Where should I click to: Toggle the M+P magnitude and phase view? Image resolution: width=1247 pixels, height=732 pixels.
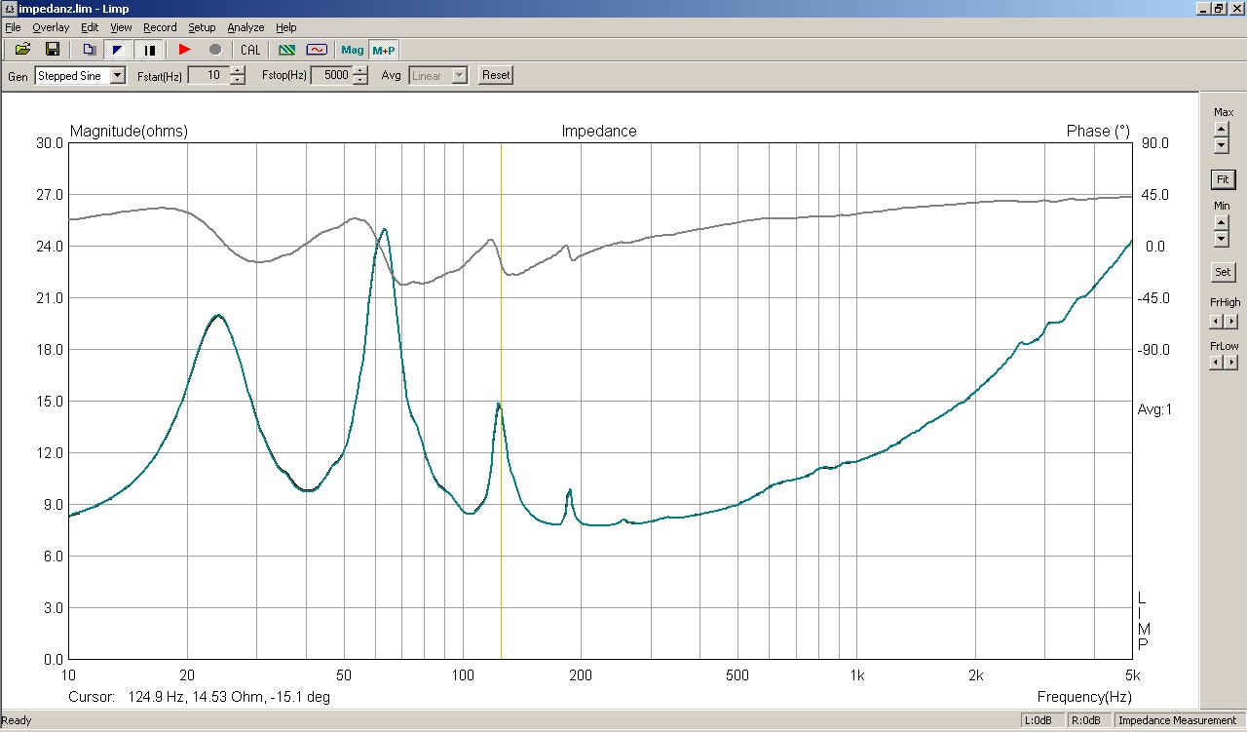(383, 50)
